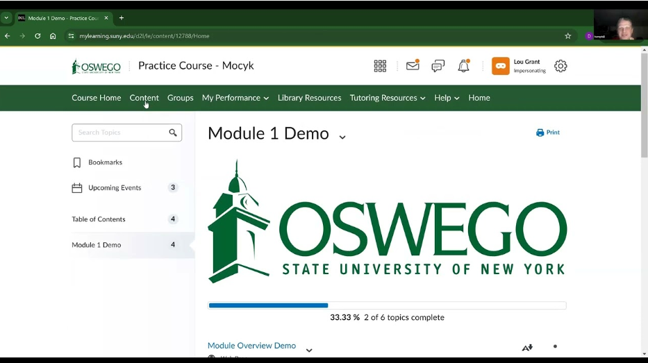Viewport: 648px width, 363px height.
Task: Click the printer icon beside Print
Action: tap(540, 133)
